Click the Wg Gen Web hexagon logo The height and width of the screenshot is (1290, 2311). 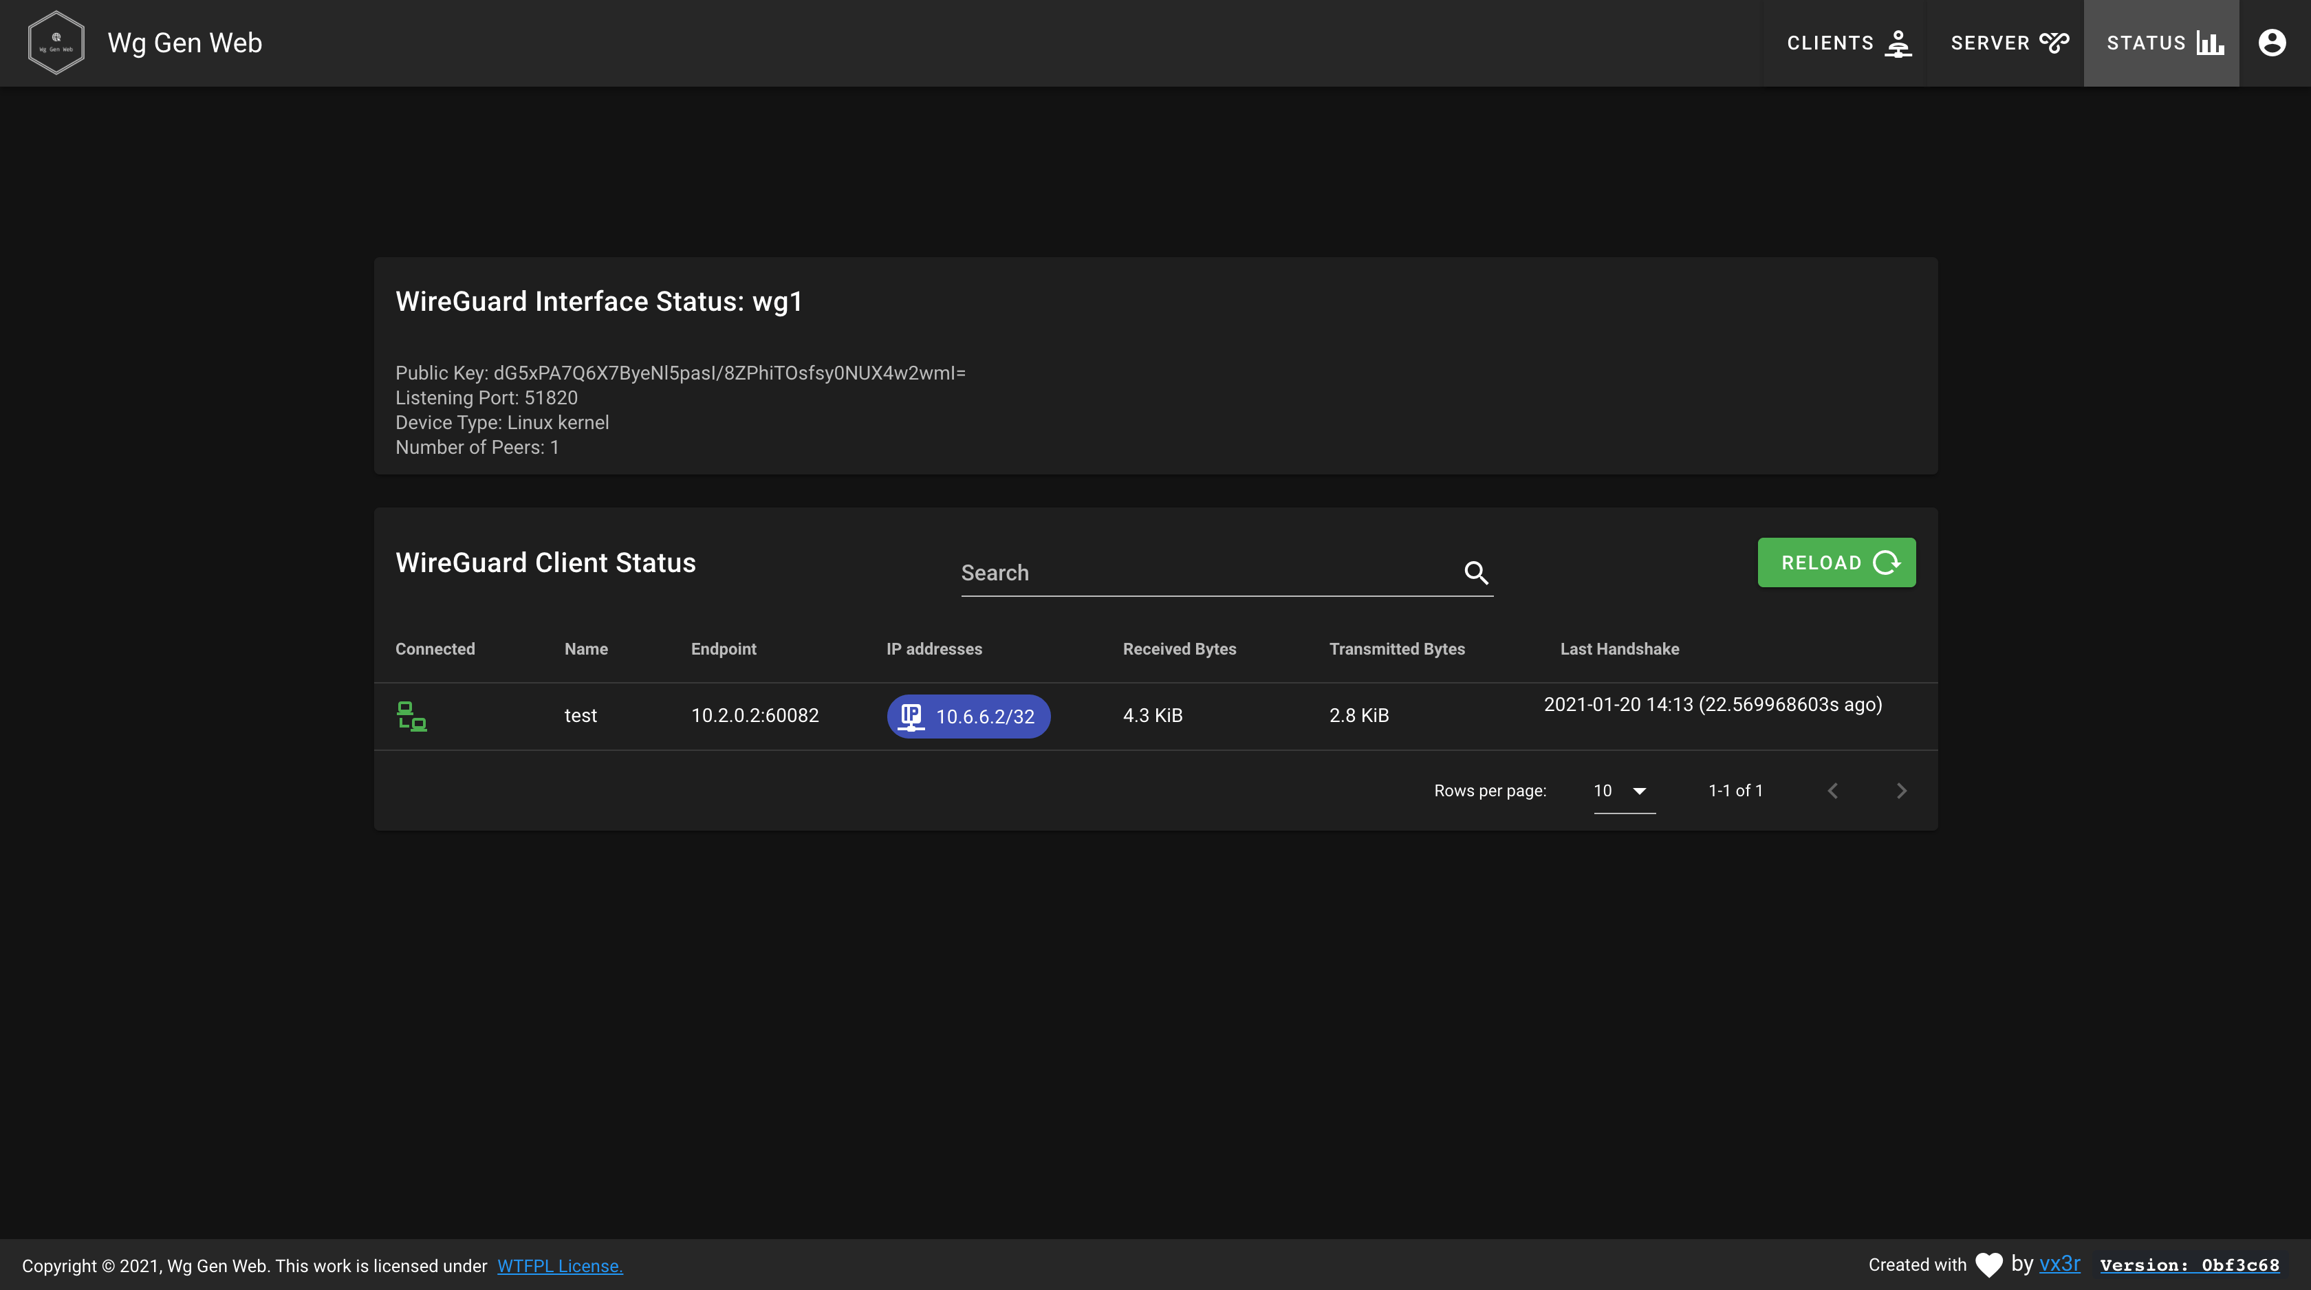coord(56,42)
